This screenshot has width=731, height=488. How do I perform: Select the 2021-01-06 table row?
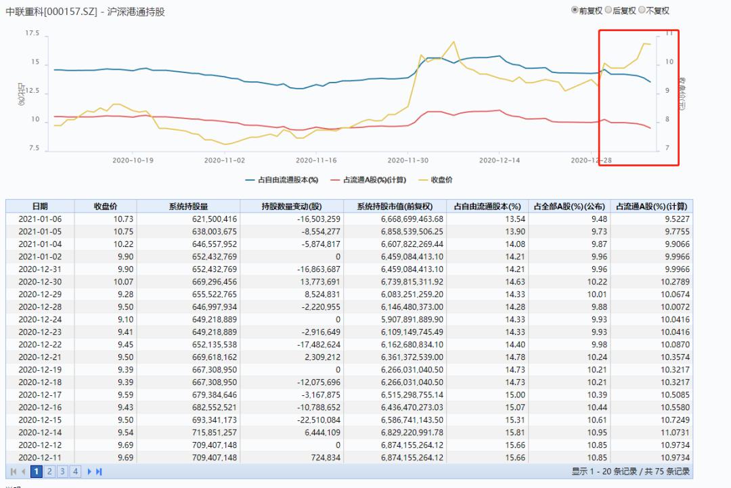(x=349, y=219)
